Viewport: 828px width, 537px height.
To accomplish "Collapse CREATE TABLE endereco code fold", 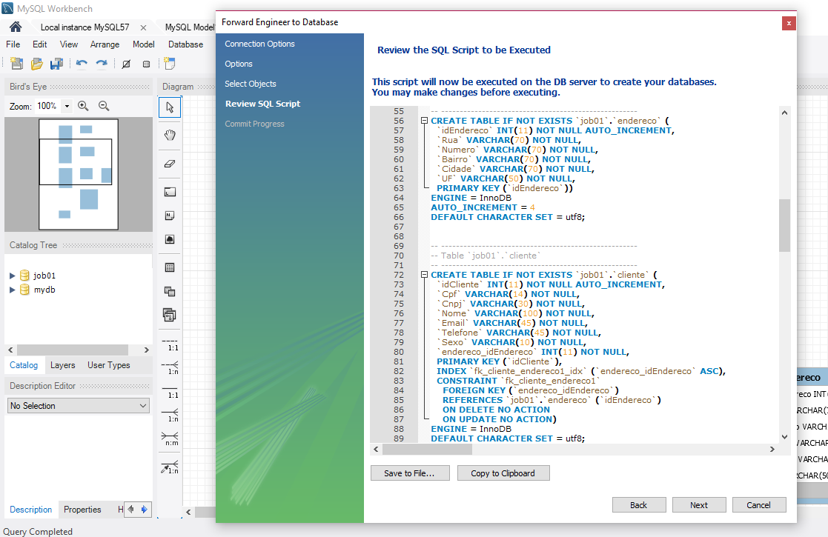I will [x=424, y=121].
